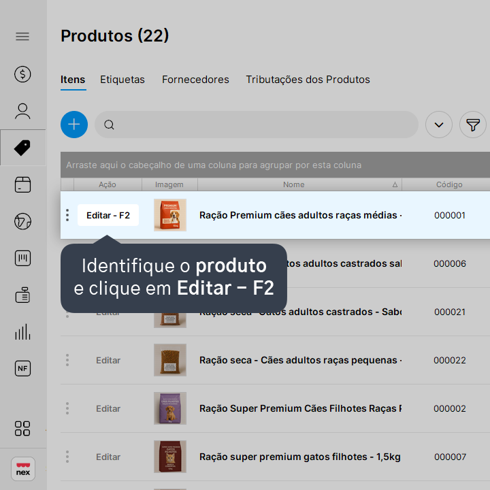Open the Tributações dos Produtos tab

point(308,80)
